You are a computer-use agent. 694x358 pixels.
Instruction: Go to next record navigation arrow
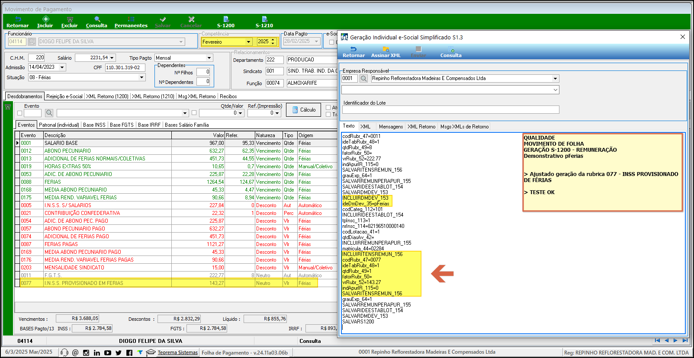pos(675,341)
